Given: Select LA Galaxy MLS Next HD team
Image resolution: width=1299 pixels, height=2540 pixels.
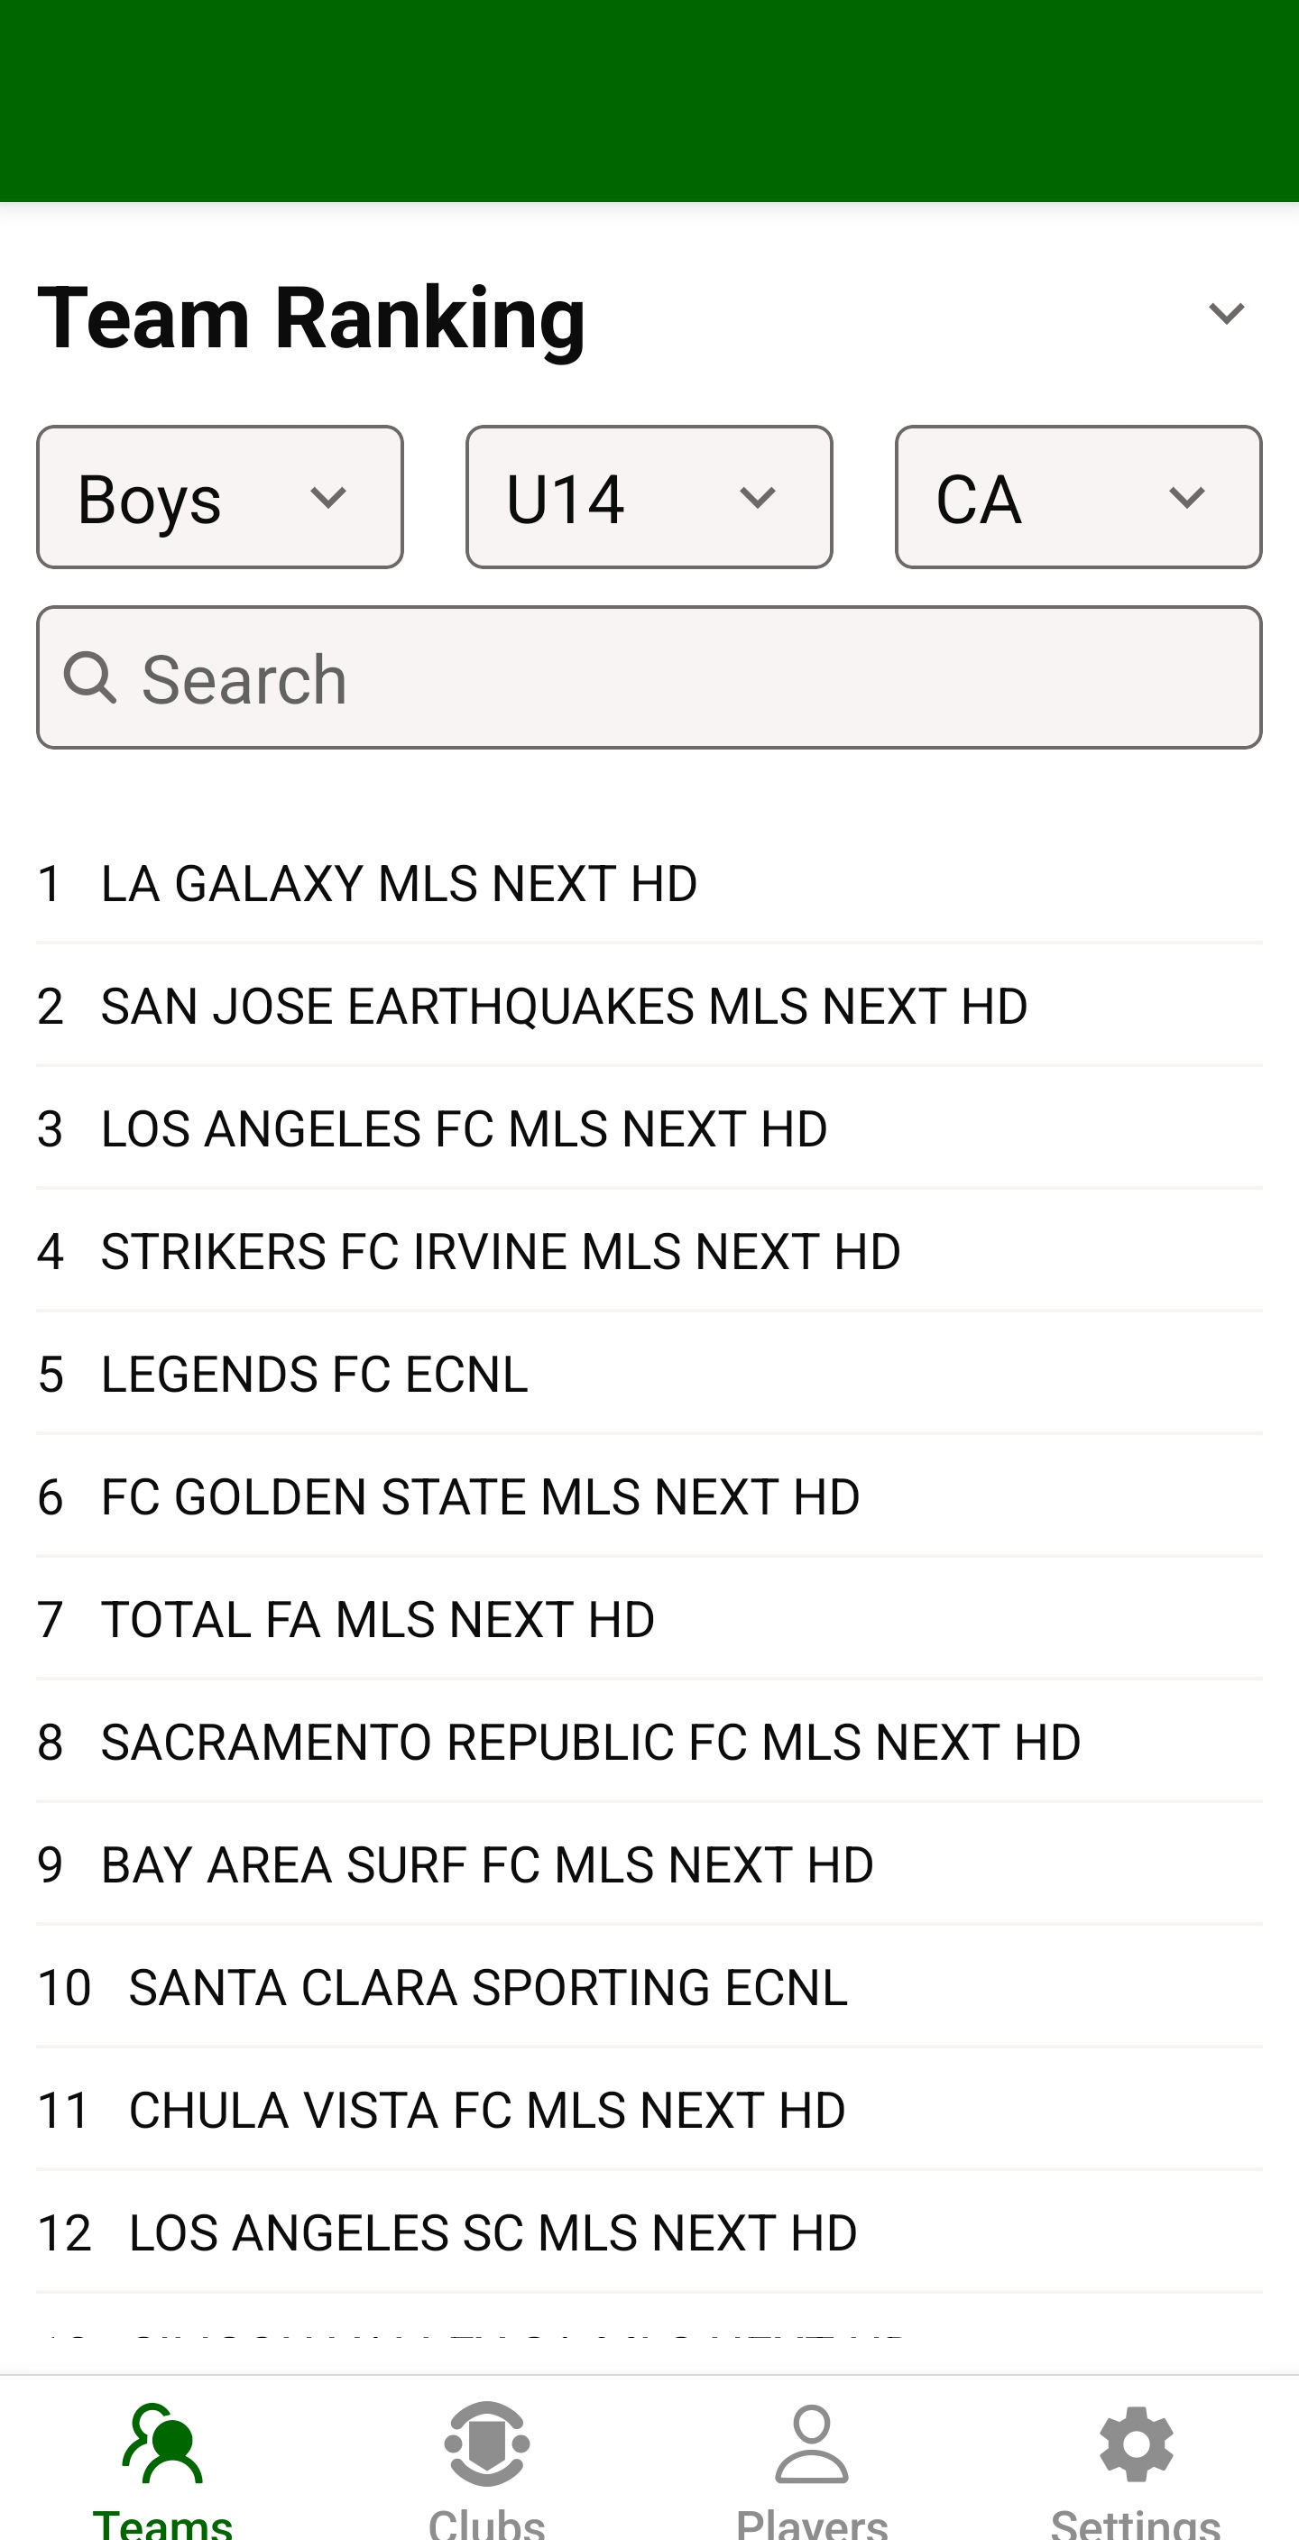Looking at the screenshot, I should [x=400, y=883].
